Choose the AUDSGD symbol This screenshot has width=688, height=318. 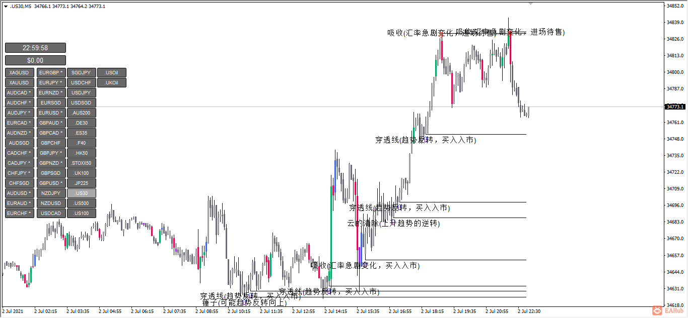tap(20, 143)
